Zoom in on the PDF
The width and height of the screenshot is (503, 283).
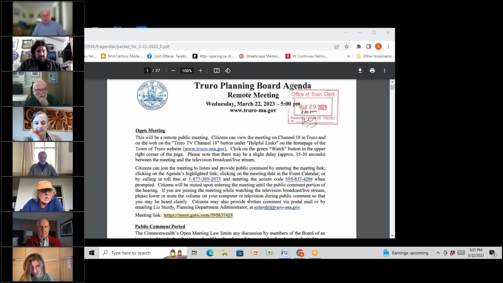tap(200, 70)
